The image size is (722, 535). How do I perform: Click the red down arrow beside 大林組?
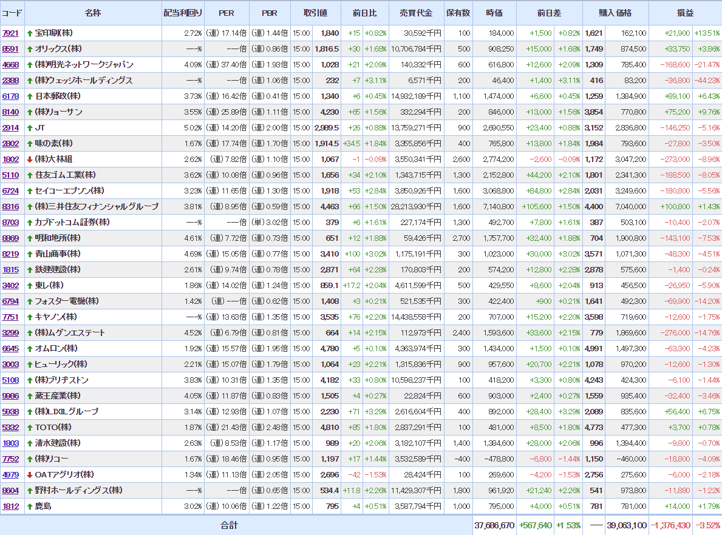[x=30, y=160]
